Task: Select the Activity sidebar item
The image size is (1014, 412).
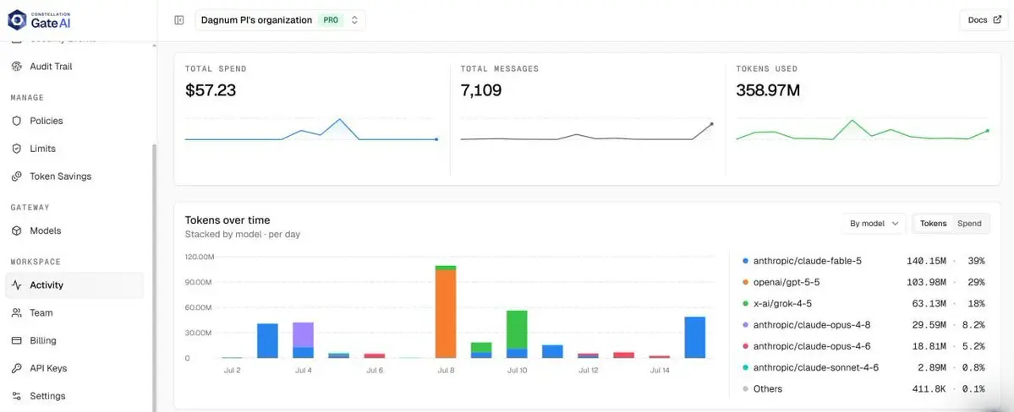Action: 74,285
